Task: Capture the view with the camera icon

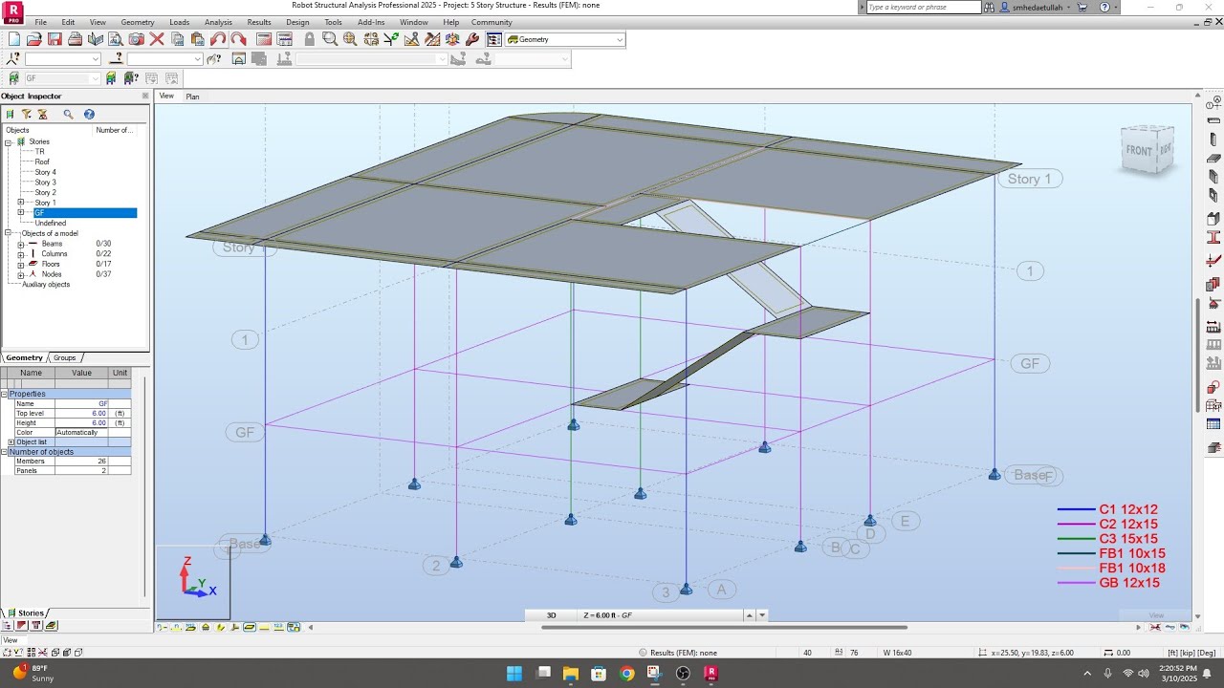Action: point(136,39)
